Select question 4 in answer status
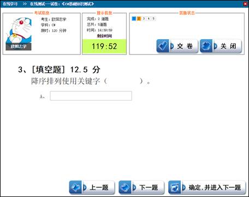Image resolution: width=249 pixels, height=197 pixels. (149, 19)
